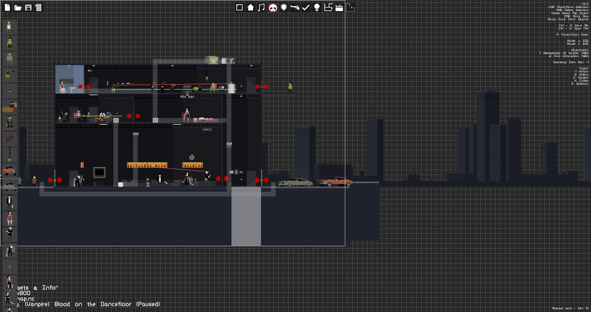Select the zombie behind wooden desk sprite
Viewport: 591px width, 312px height.
9,107
